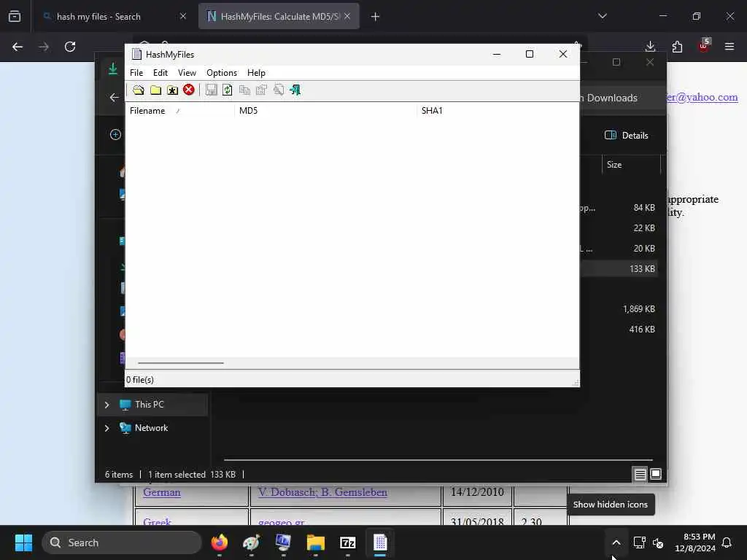
Task: Open the V. Dobiasch; B. Gemsleben link
Action: (x=322, y=493)
